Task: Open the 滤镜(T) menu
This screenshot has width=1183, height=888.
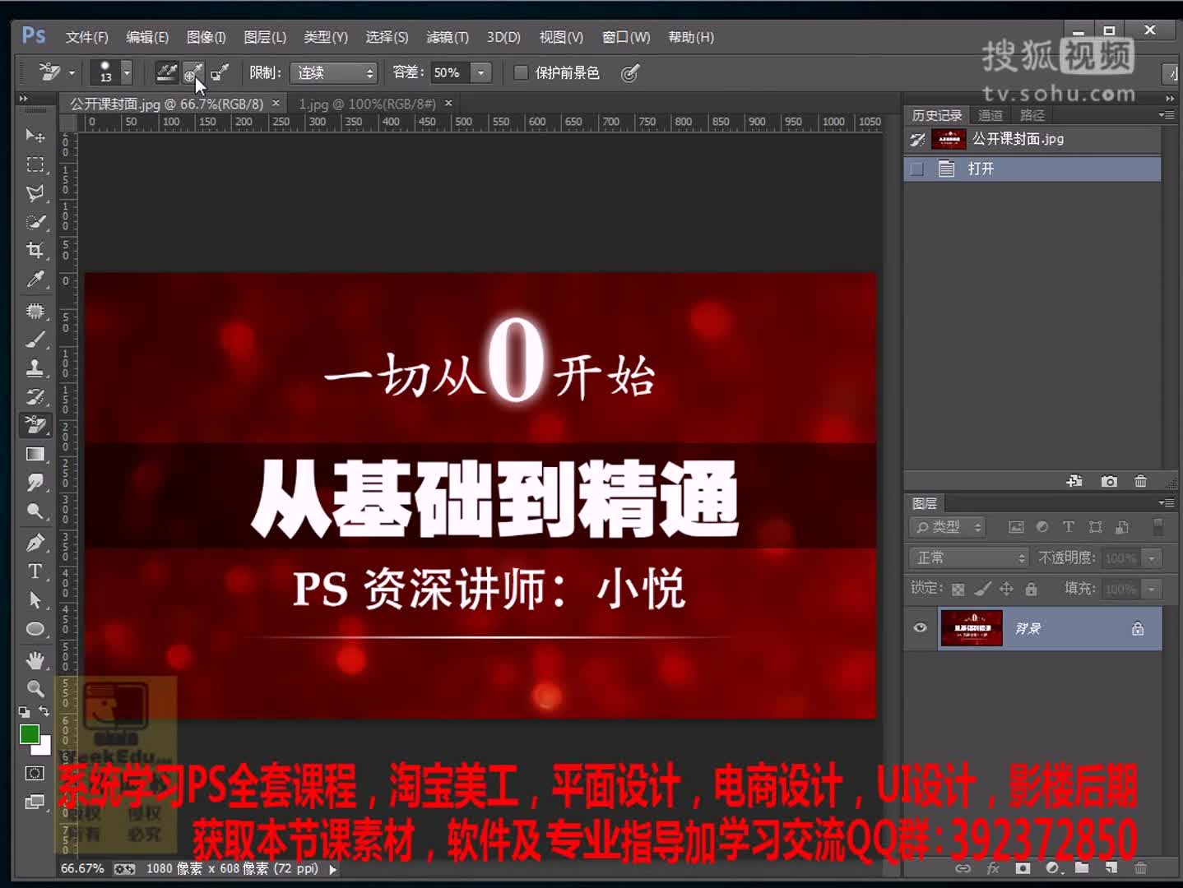Action: [x=447, y=37]
